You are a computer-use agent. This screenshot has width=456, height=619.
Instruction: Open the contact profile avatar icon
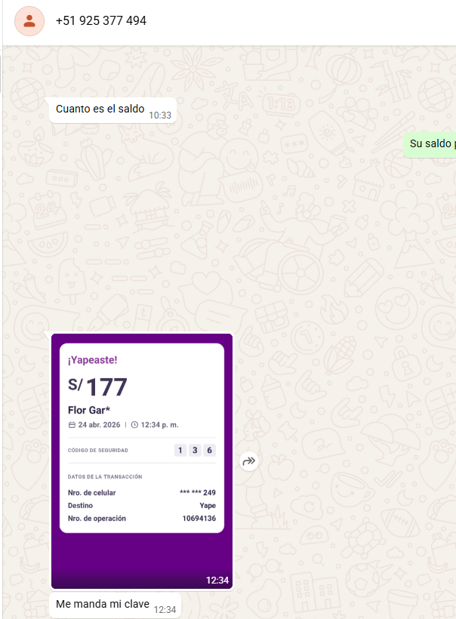tap(29, 21)
